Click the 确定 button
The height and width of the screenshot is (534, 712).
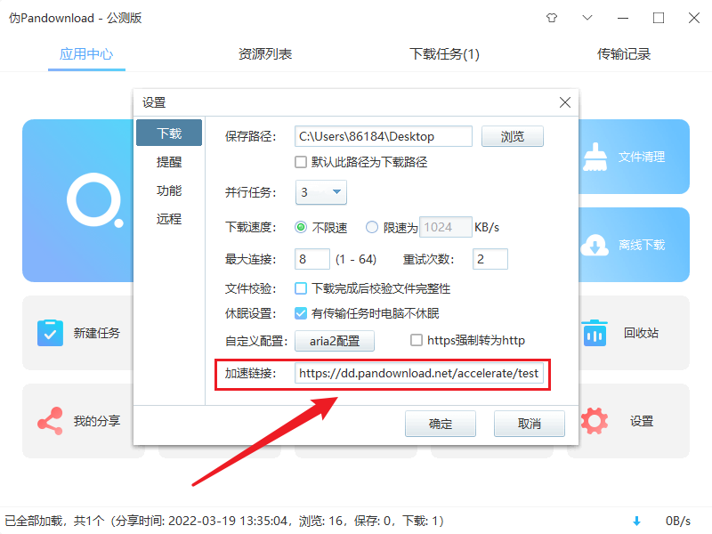coord(441,424)
